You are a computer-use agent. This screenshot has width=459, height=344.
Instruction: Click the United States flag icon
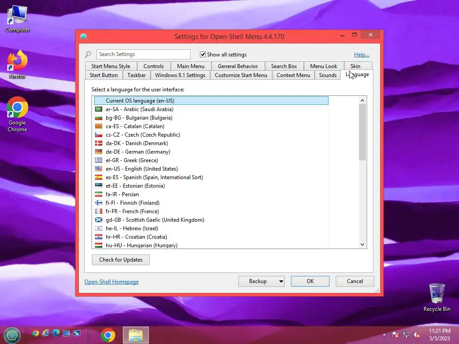point(99,168)
